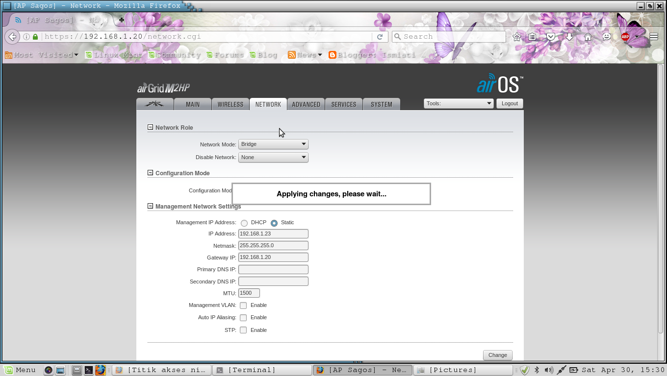Click the Logout button
The height and width of the screenshot is (376, 667).
tap(509, 103)
